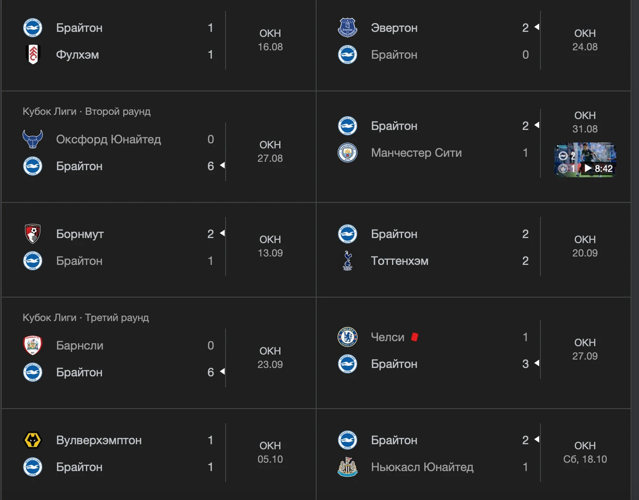The image size is (639, 500).
Task: Click the Manchester City crest
Action: point(348,153)
